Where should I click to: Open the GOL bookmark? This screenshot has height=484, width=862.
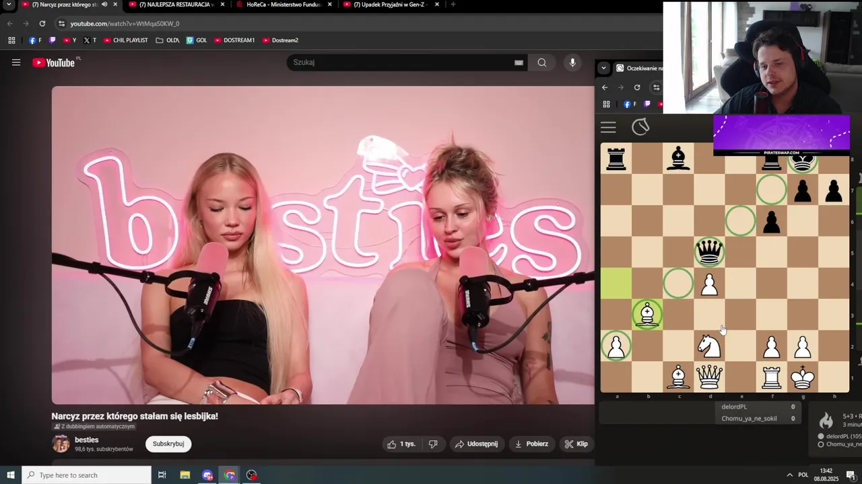pos(197,40)
